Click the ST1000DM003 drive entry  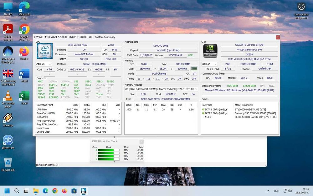click(250, 109)
